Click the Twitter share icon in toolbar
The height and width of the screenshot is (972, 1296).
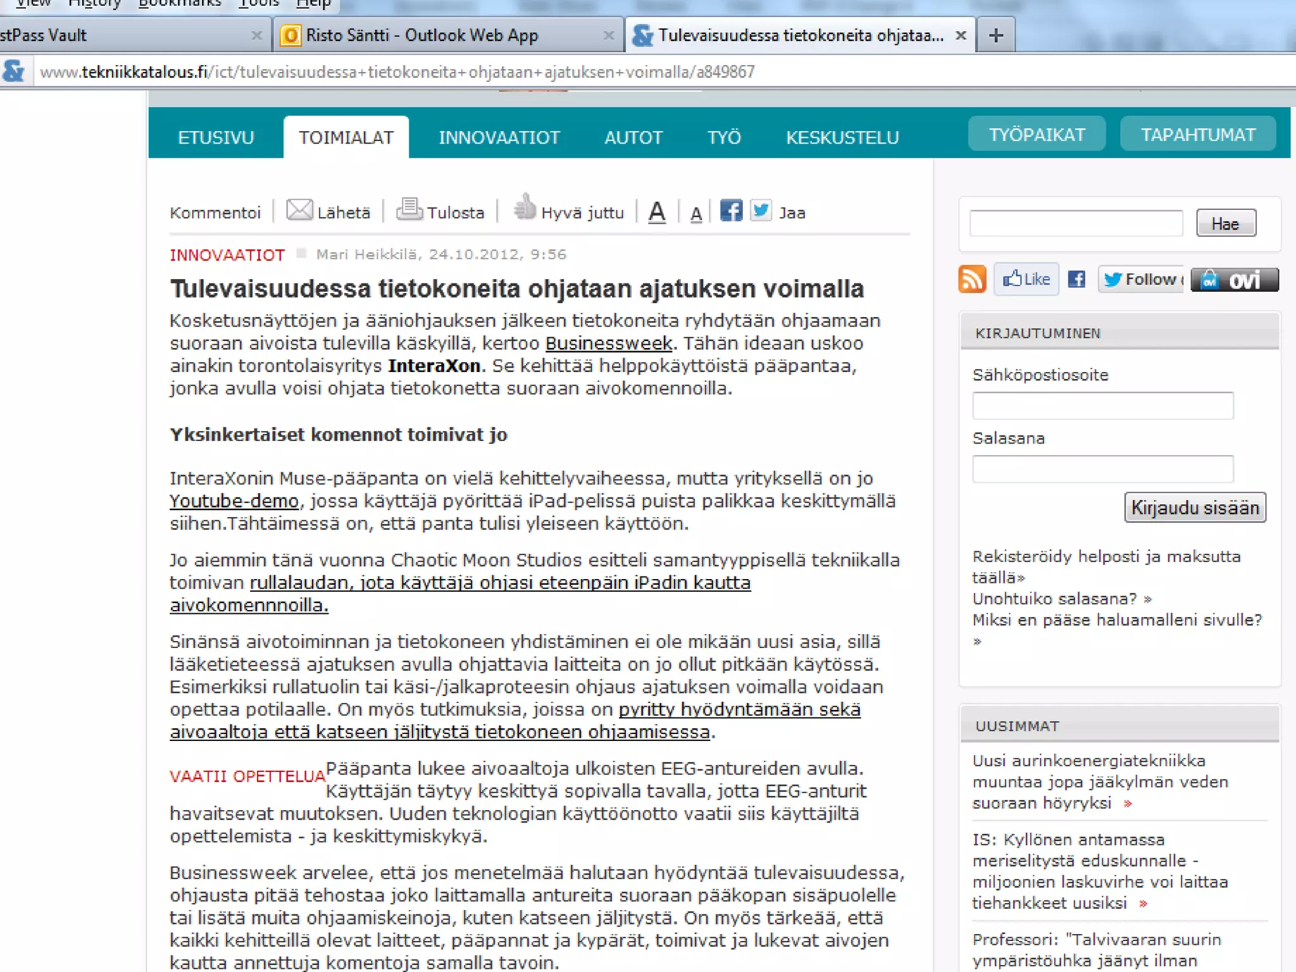pos(761,211)
